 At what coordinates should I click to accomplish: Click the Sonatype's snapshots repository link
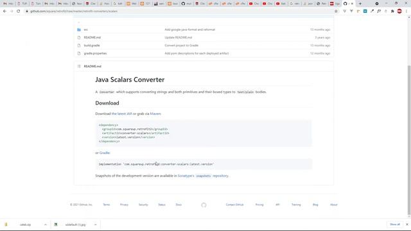click(x=203, y=176)
